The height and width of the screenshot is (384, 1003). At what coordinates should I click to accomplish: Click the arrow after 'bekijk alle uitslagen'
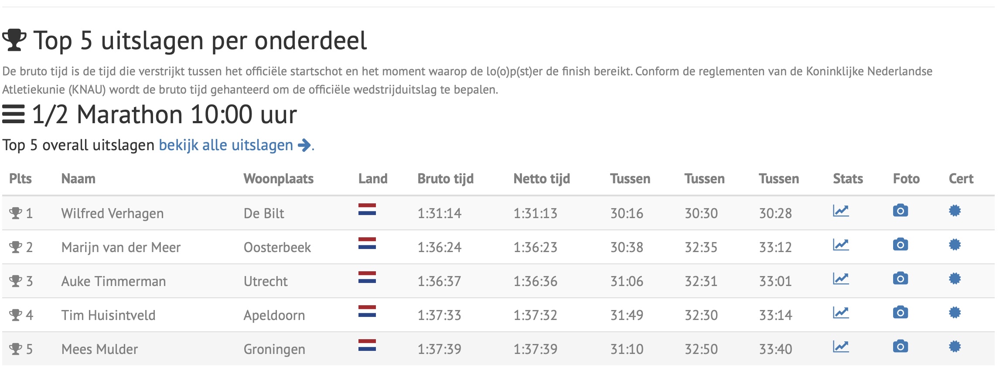pos(304,145)
